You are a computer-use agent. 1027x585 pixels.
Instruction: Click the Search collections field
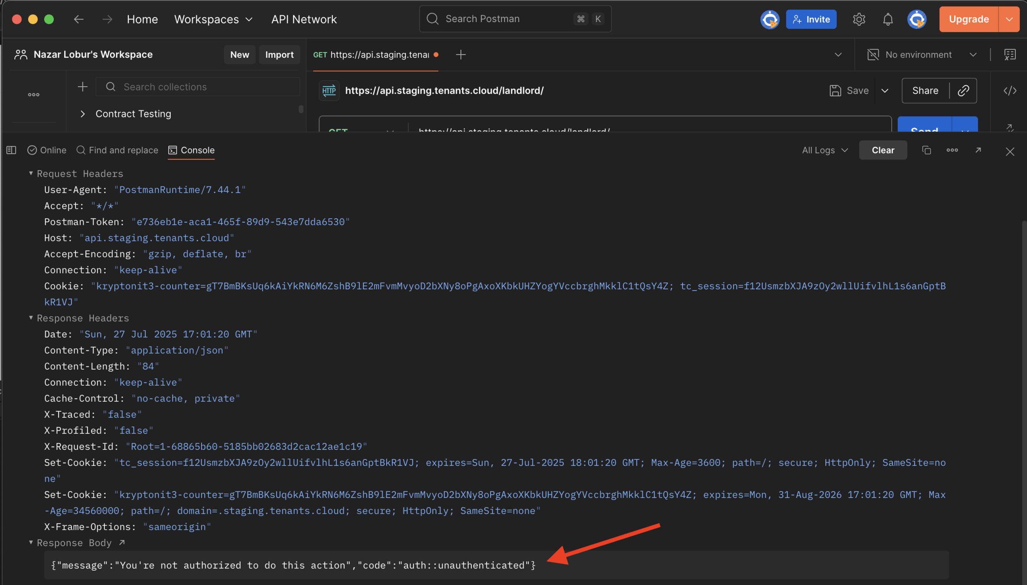197,87
